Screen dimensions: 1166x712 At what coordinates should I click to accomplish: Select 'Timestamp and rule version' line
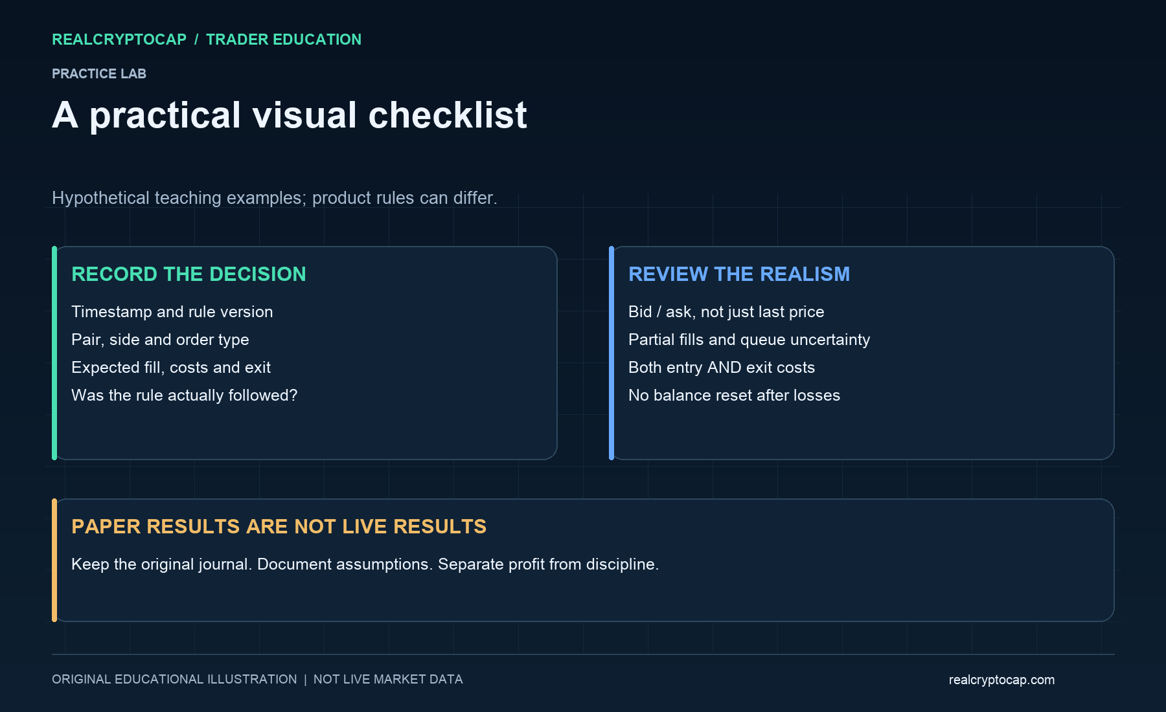pyautogui.click(x=172, y=312)
